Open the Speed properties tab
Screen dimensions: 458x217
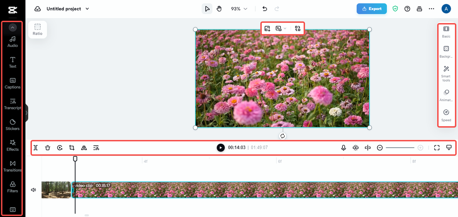coord(446,115)
